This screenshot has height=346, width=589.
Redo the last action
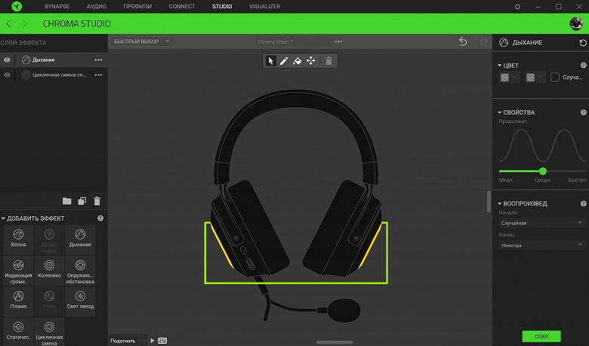tap(484, 42)
